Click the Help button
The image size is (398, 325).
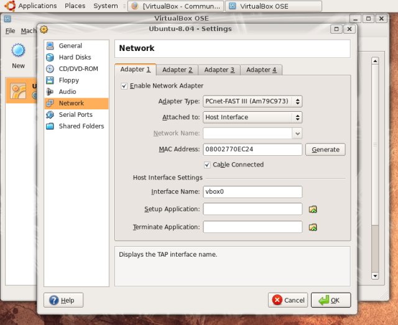point(63,300)
